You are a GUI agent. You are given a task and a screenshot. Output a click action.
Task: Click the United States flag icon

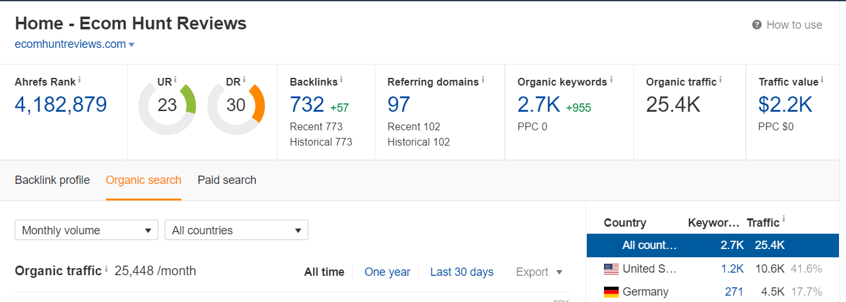pos(611,269)
